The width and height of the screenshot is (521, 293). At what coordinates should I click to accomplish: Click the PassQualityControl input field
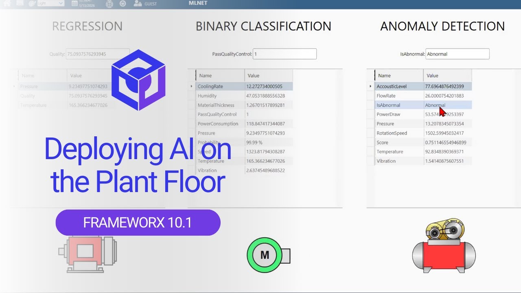(285, 54)
